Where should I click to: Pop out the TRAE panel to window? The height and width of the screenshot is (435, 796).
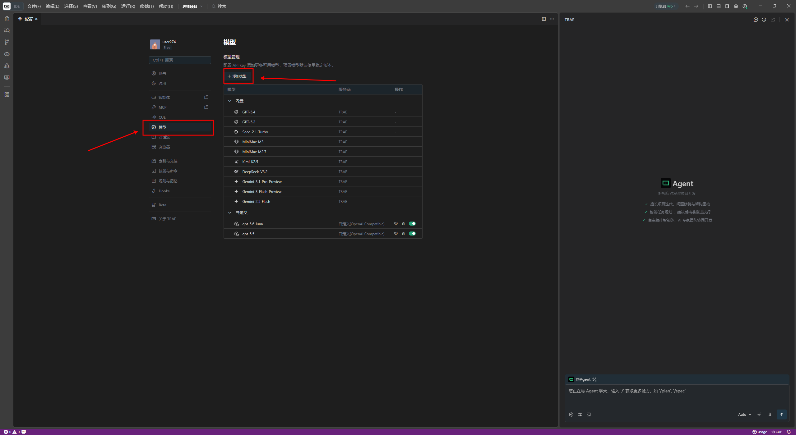click(x=773, y=20)
